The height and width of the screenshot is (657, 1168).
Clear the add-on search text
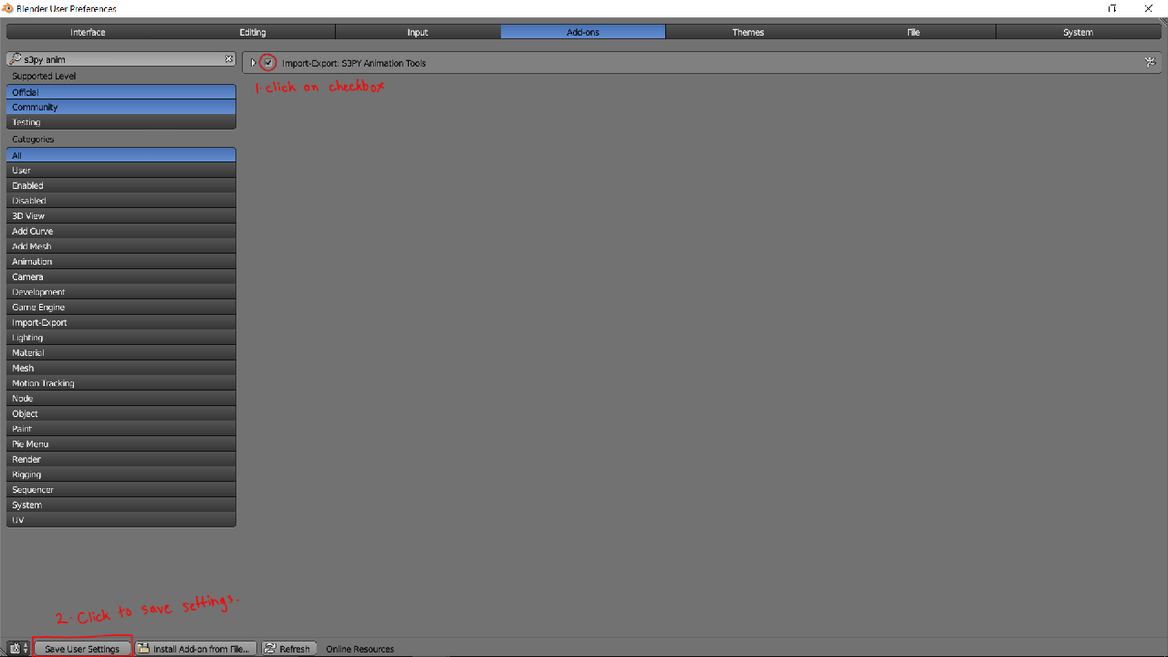pos(229,59)
